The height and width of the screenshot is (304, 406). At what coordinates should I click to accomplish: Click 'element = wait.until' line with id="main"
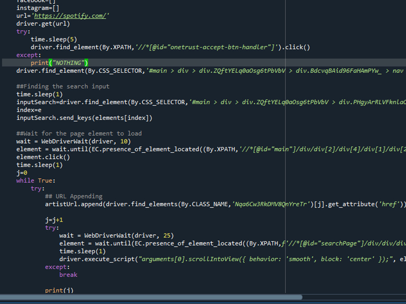pyautogui.click(x=211, y=149)
